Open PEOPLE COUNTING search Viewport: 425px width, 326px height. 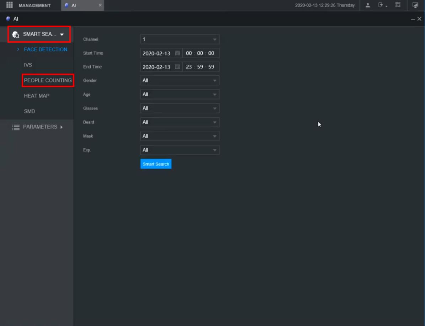tap(48, 80)
